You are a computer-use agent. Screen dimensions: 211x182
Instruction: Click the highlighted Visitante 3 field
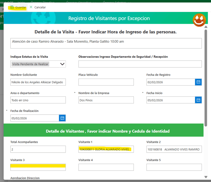[38, 167]
